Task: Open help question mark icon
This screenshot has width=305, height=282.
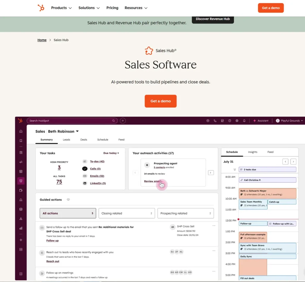Action: pos(230,121)
